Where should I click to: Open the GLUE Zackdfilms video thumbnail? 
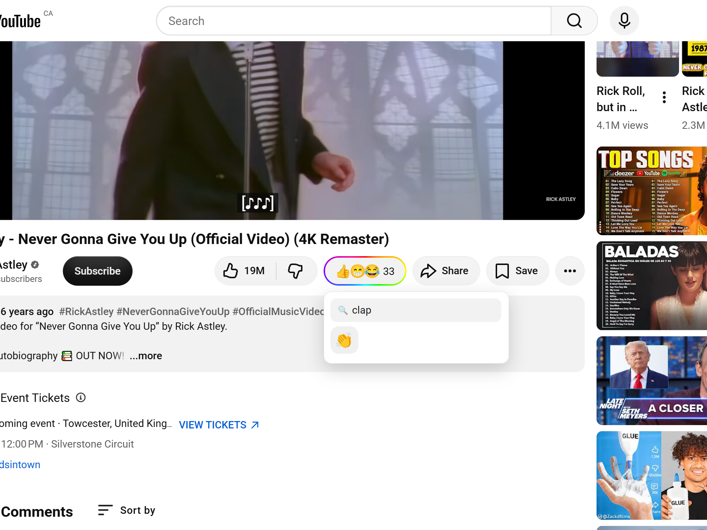[652, 476]
